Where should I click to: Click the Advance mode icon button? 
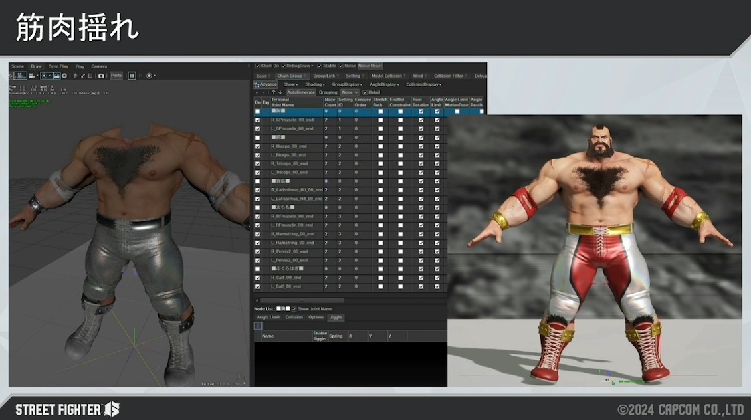[x=265, y=84]
